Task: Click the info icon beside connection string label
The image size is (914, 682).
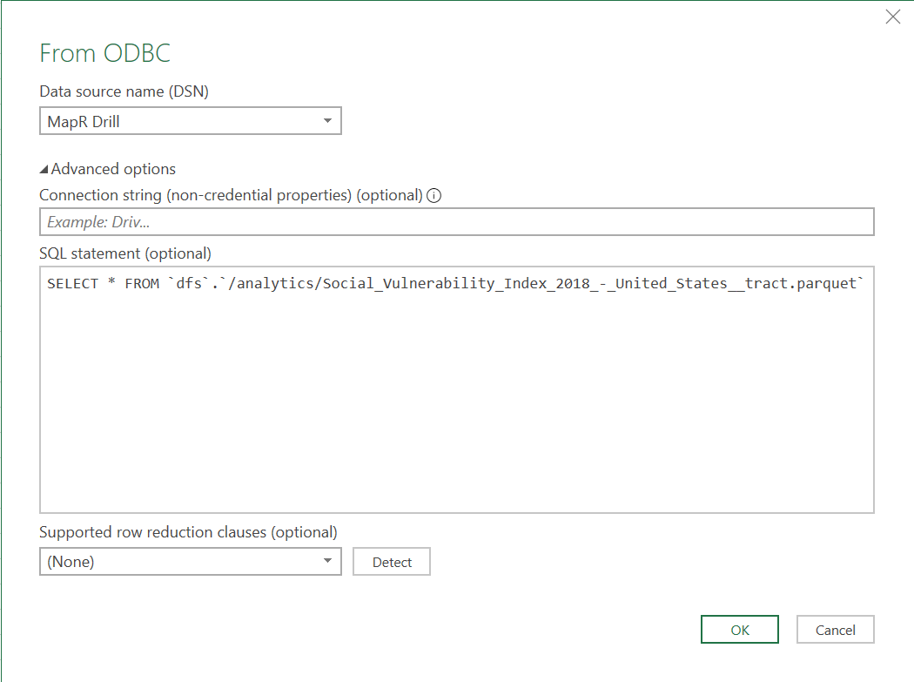Action: [433, 195]
